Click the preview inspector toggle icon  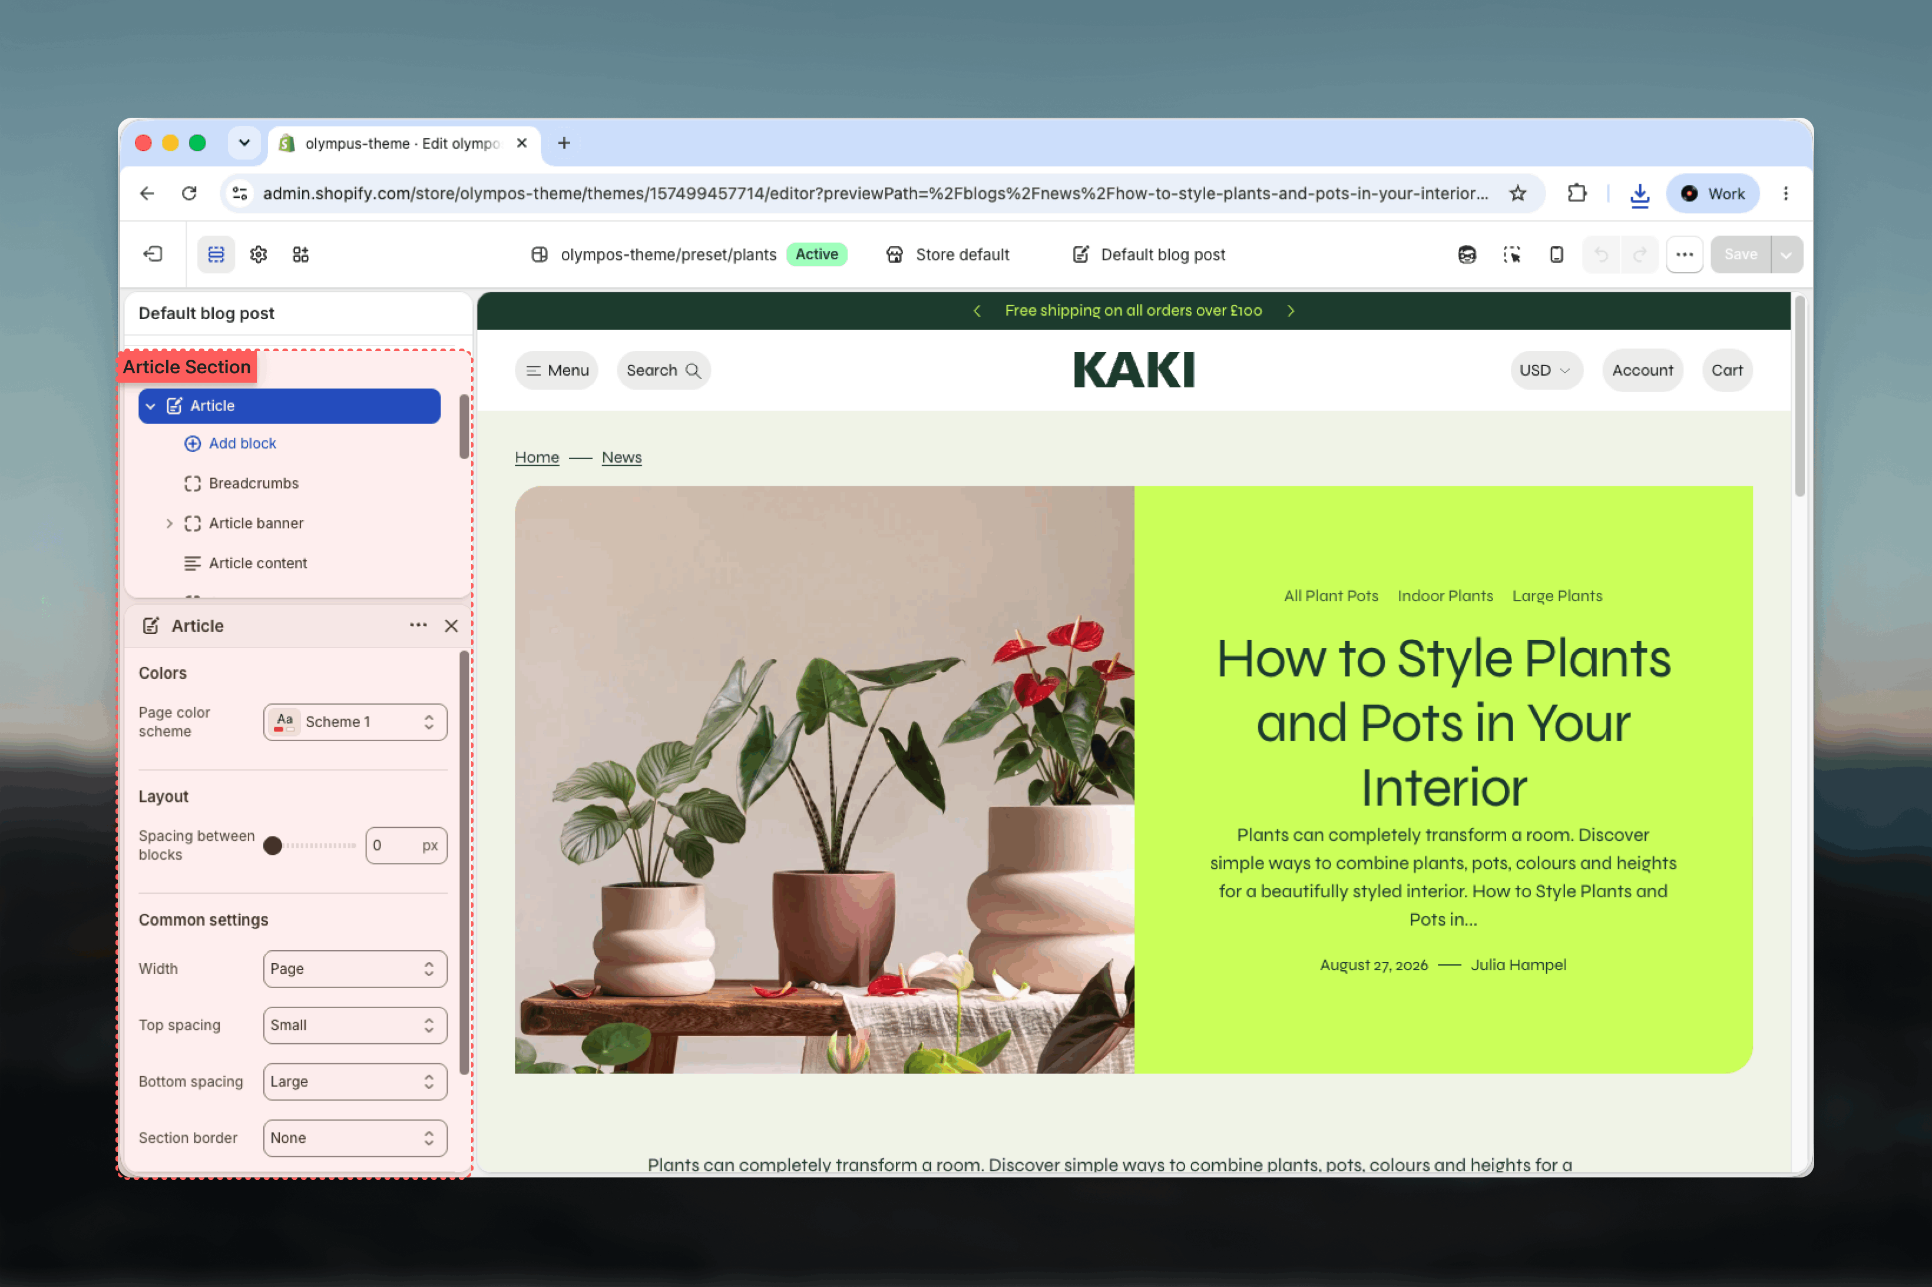1511,254
